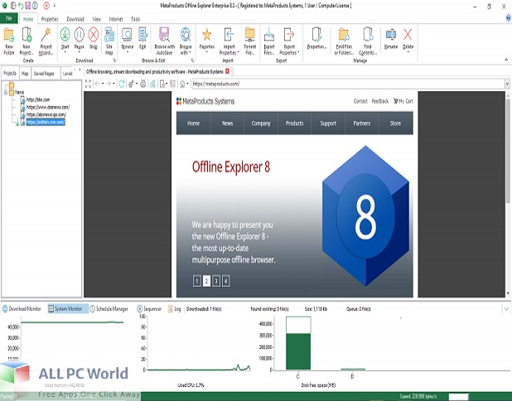The height and width of the screenshot is (401, 512).
Task: Click the Torrent File import icon
Action: (x=250, y=41)
